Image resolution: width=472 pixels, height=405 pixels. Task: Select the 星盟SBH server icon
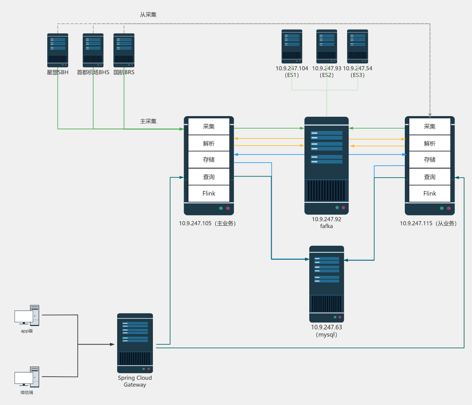pyautogui.click(x=57, y=49)
